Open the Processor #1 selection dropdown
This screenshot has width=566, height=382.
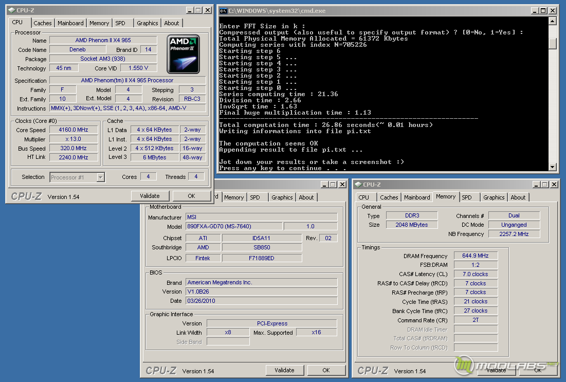coord(101,177)
